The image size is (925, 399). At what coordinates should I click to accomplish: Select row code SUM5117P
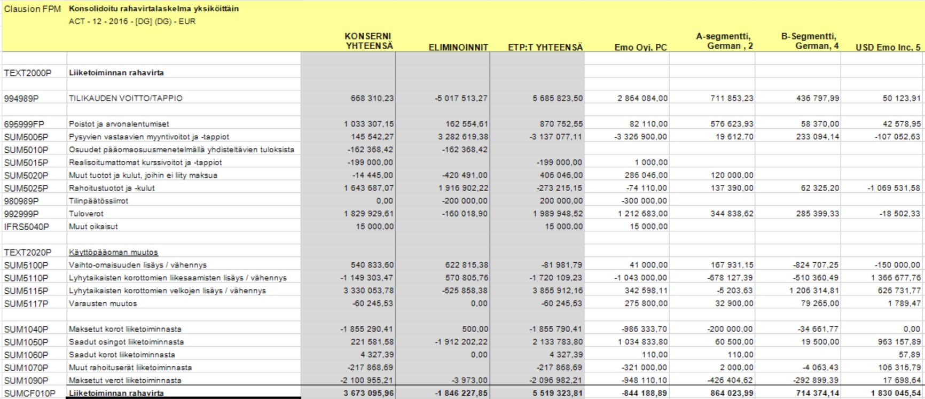(26, 303)
